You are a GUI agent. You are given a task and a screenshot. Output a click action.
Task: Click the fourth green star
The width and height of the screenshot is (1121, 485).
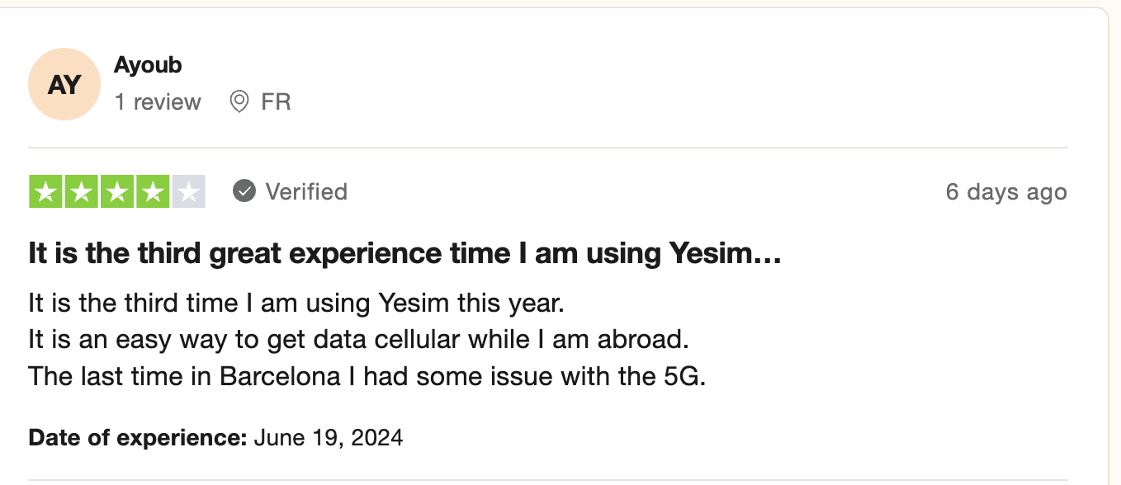153,191
